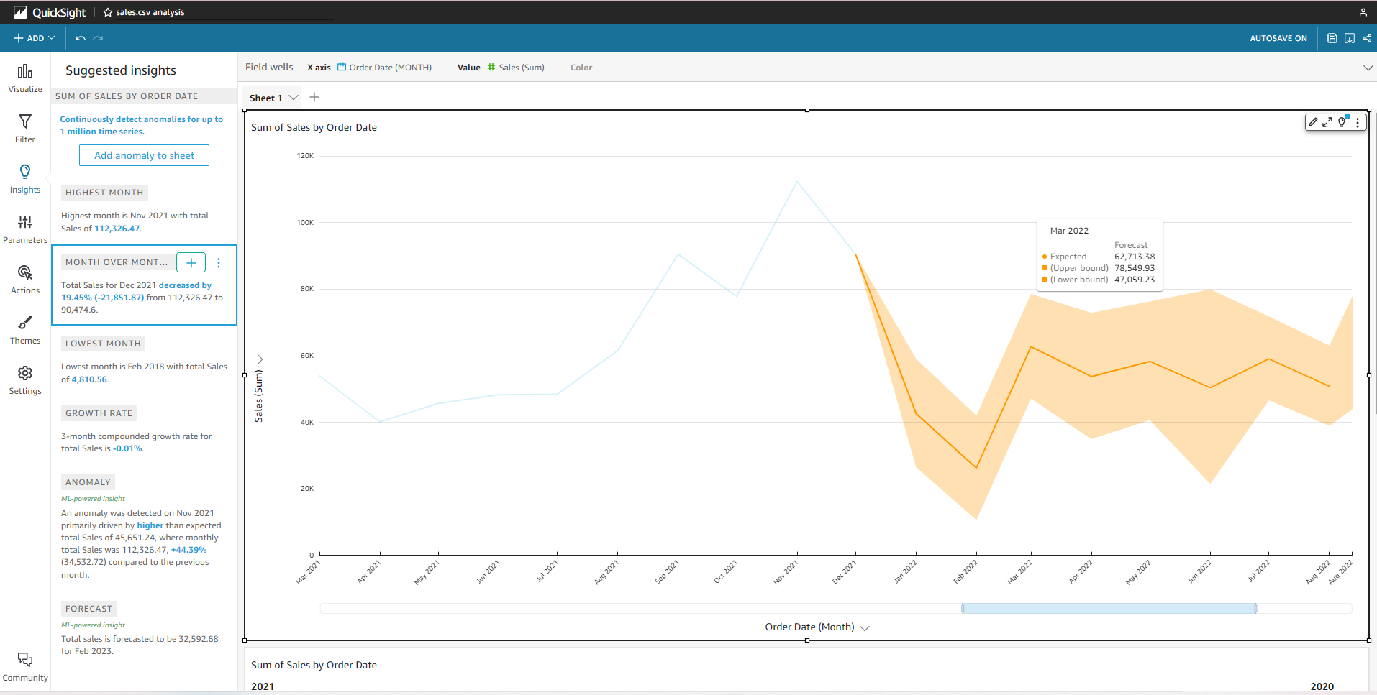Viewport: 1377px width, 695px height.
Task: Click 112,326.47 in Highest Month text
Action: point(117,229)
